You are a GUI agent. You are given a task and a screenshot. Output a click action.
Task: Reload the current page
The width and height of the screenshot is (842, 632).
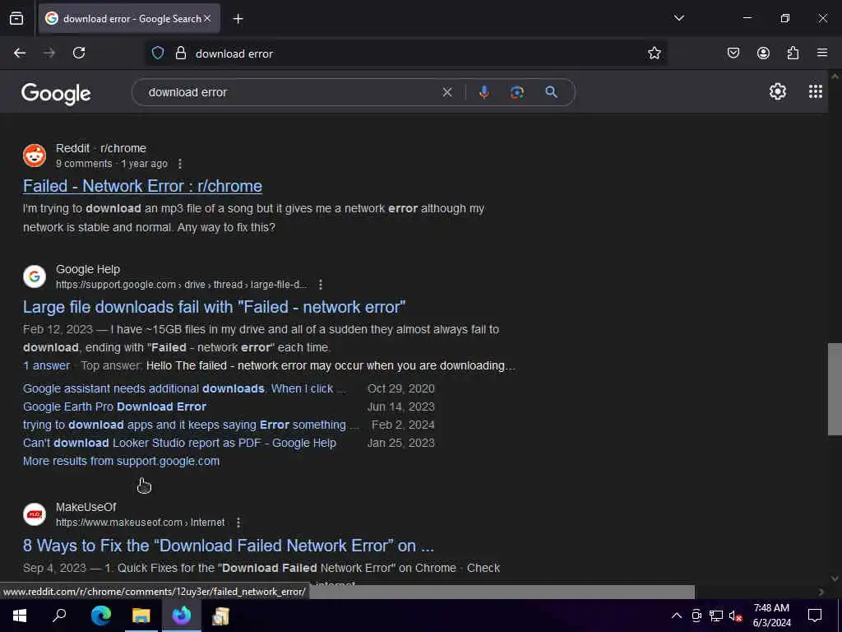[x=79, y=53]
